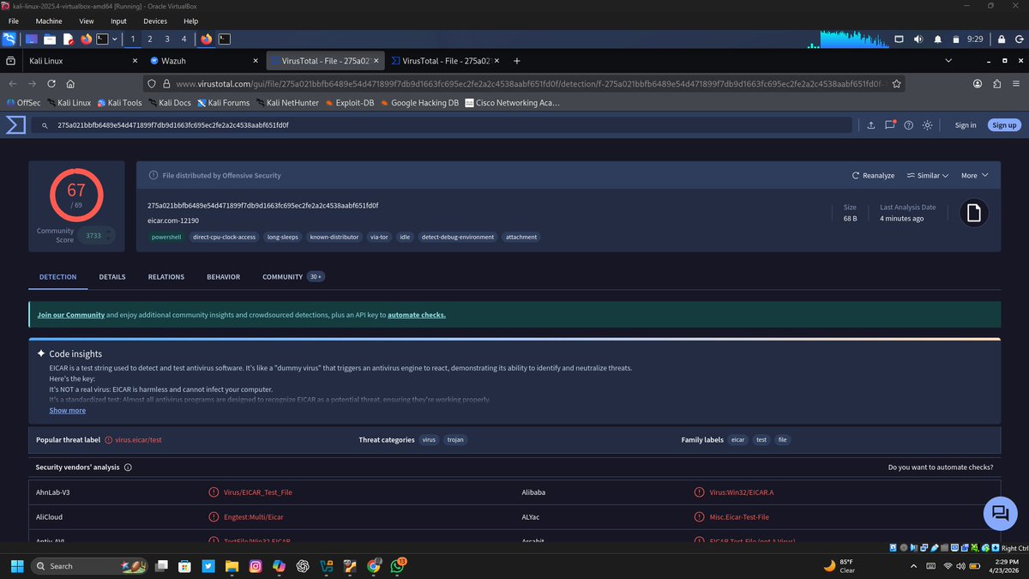Click the OffSec bookmark
This screenshot has height=579, width=1029.
(23, 103)
